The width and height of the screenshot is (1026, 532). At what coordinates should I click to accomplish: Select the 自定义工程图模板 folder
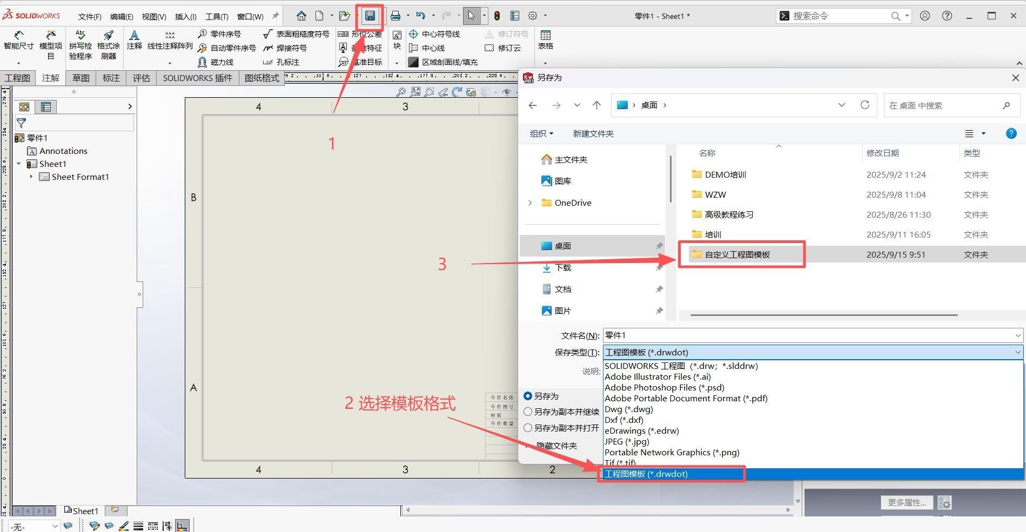pos(737,254)
